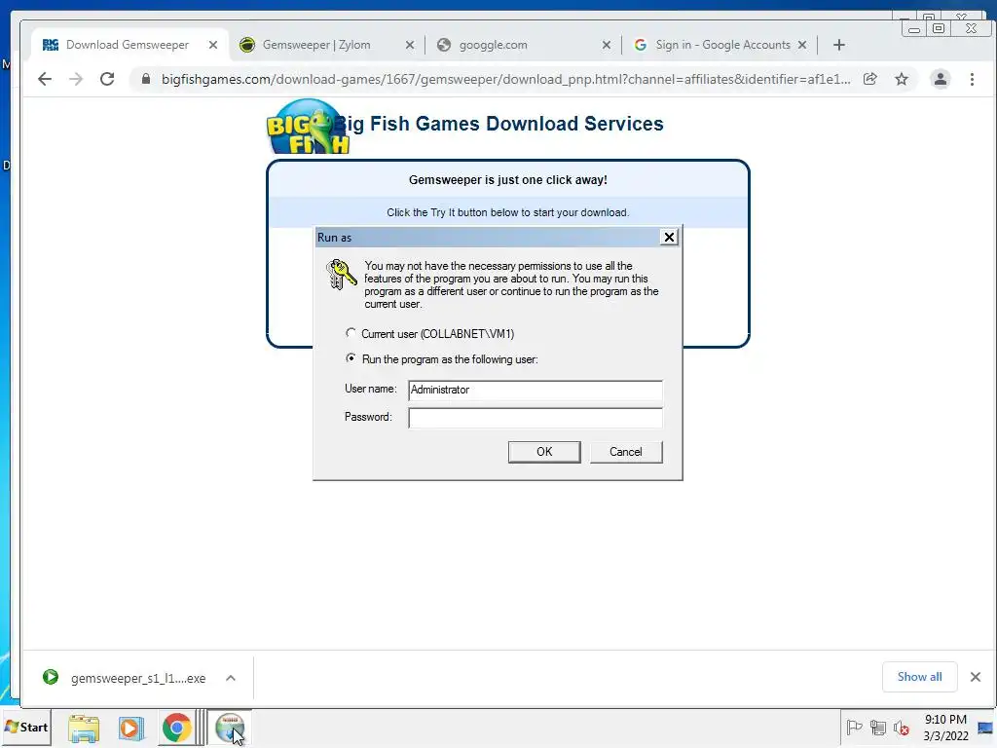Image resolution: width=997 pixels, height=748 pixels.
Task: Click the Big Fish logo
Action: click(308, 126)
